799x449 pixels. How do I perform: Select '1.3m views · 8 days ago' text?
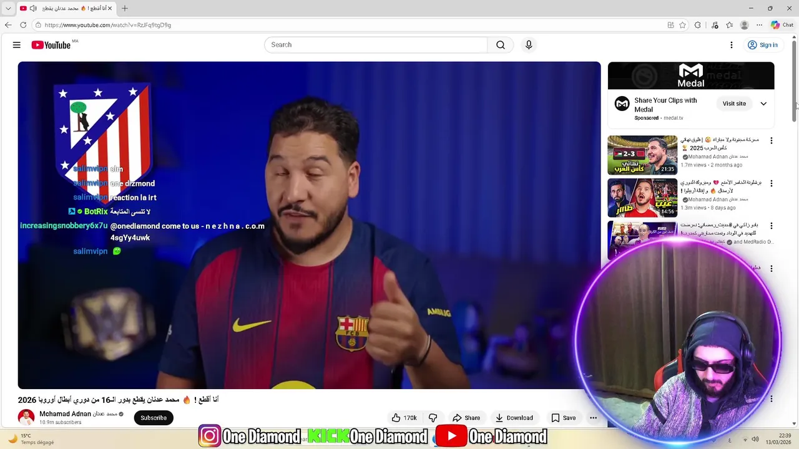pyautogui.click(x=708, y=208)
